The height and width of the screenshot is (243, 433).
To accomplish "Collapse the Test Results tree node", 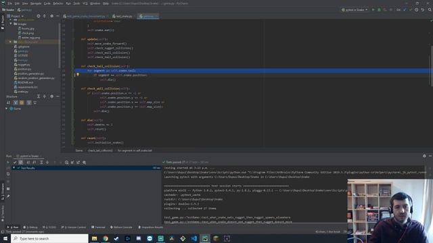I will 14,168.
